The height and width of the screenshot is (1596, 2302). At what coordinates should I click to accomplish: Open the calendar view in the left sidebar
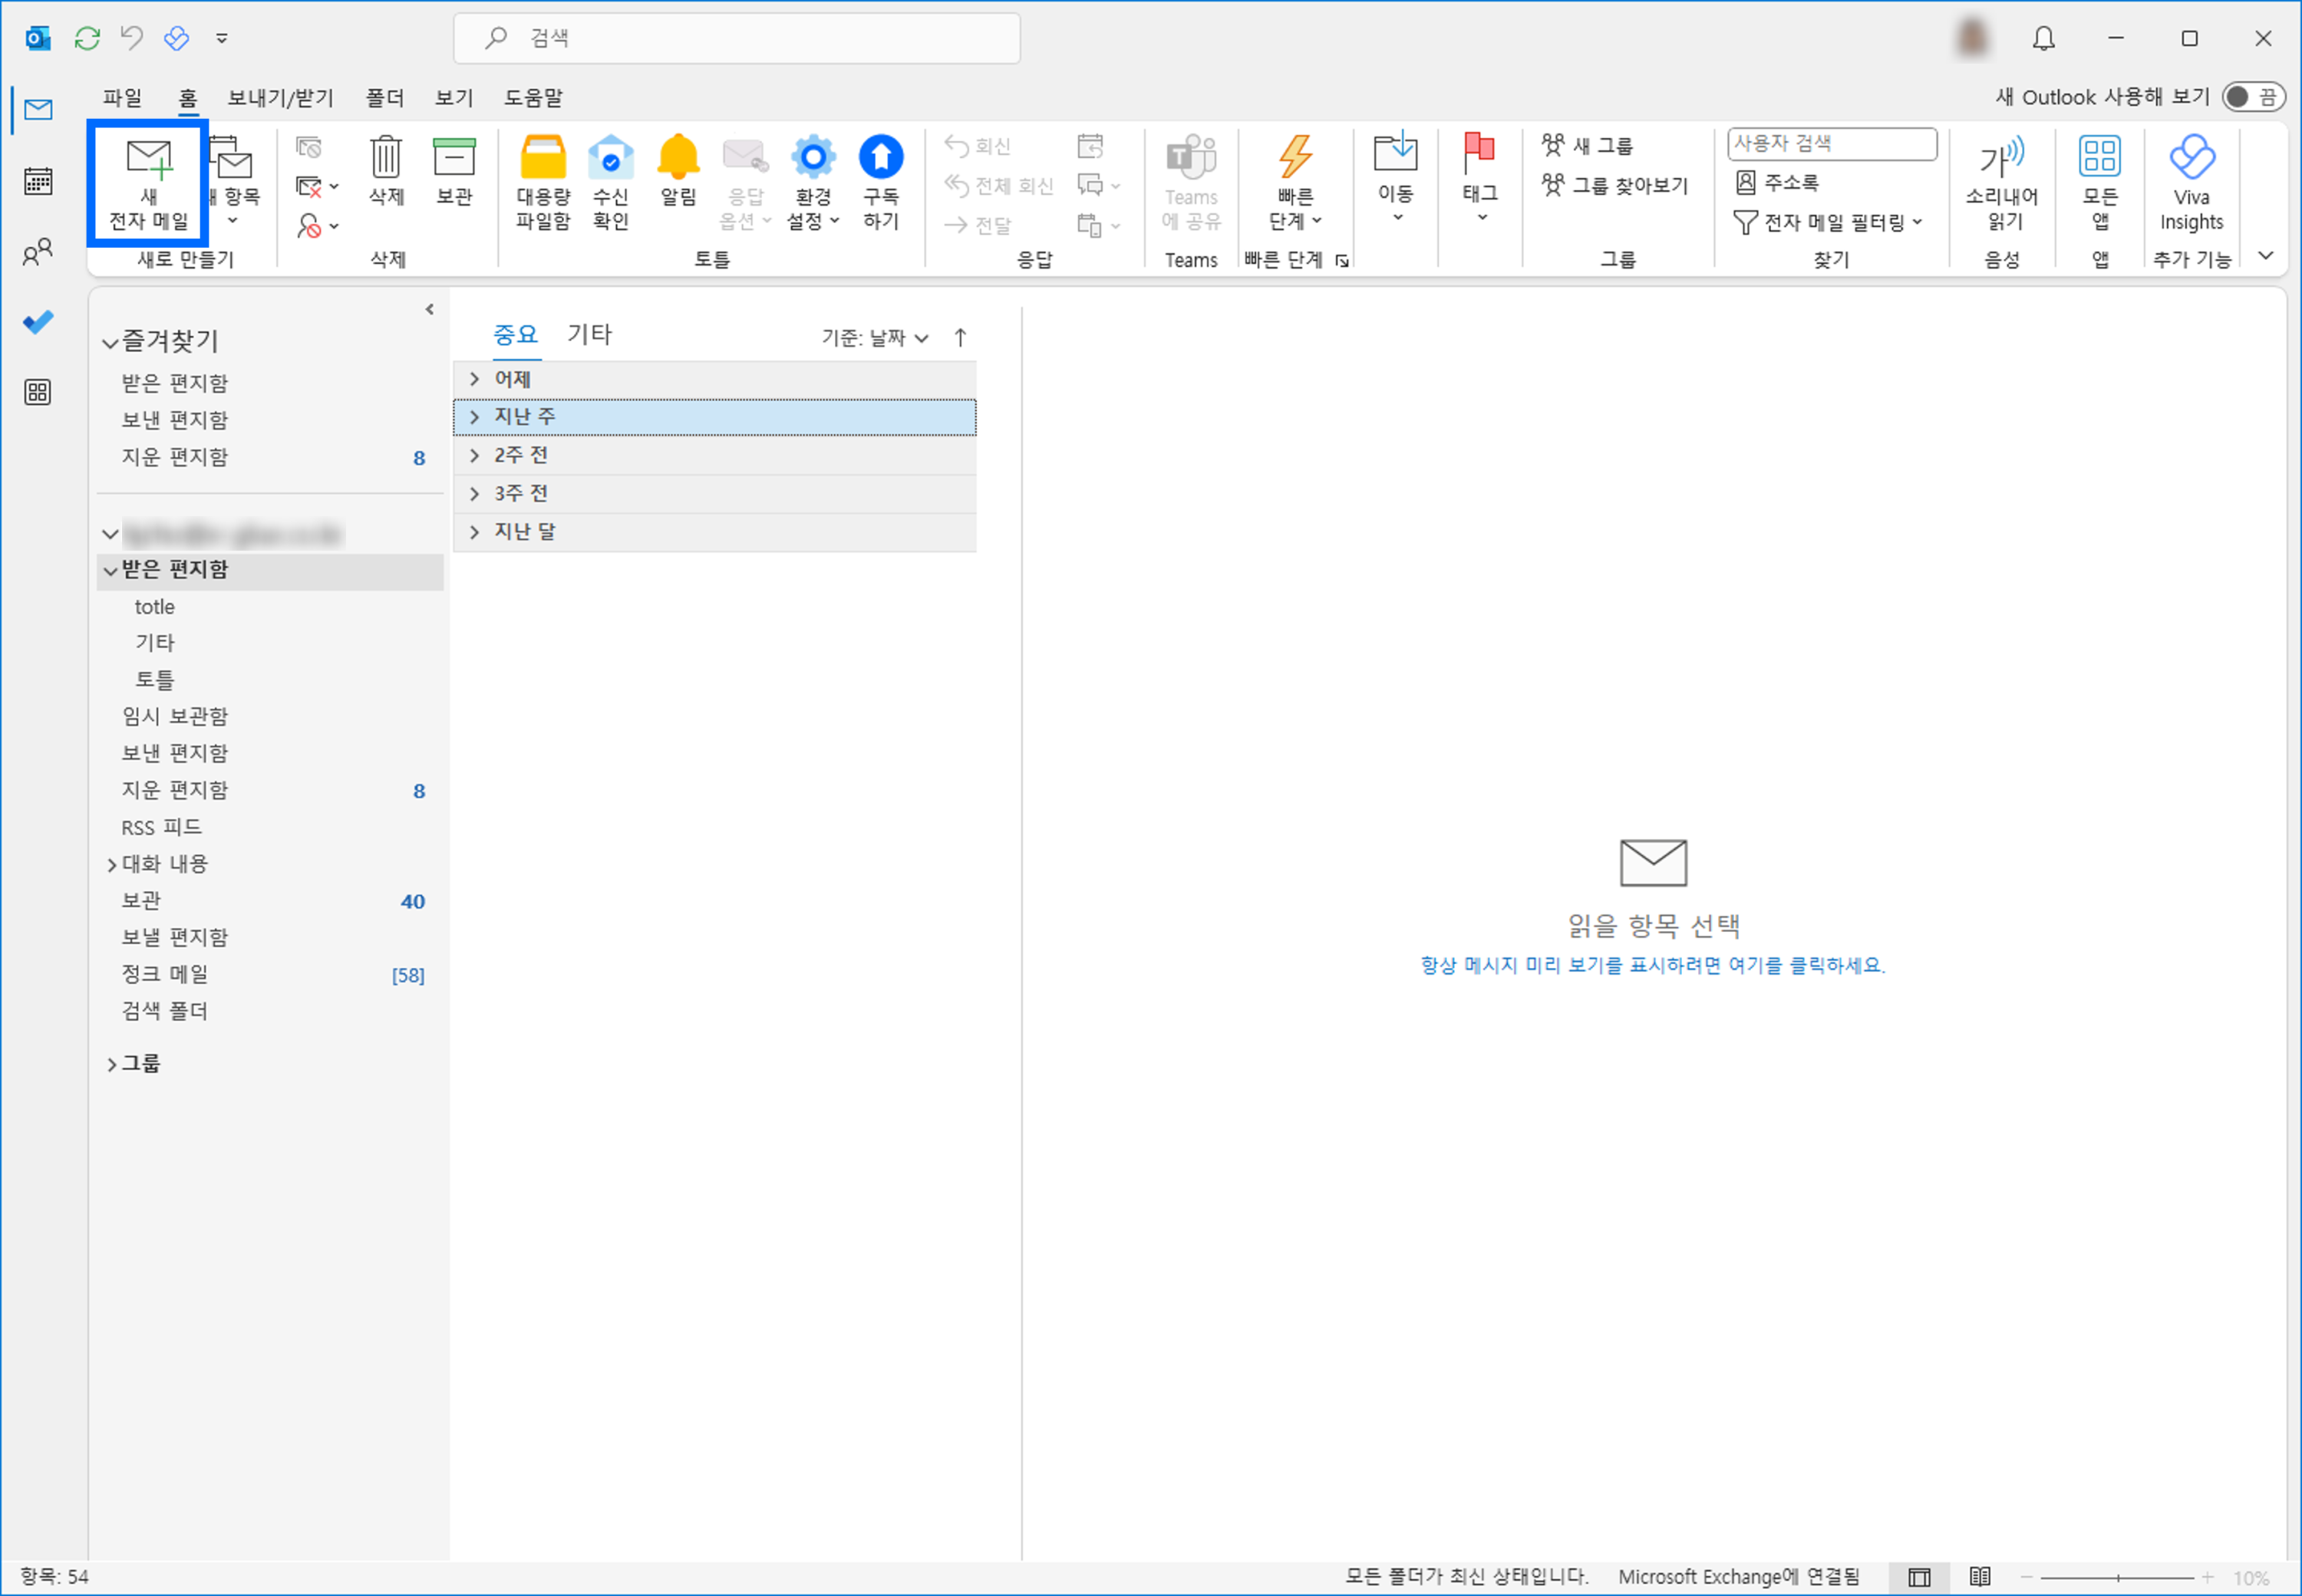point(38,181)
